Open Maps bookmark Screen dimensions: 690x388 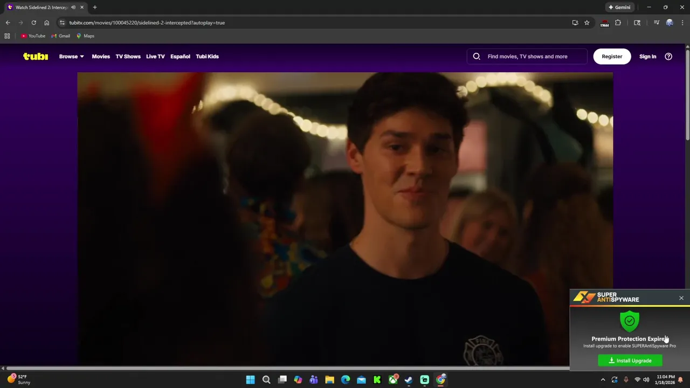pos(85,36)
